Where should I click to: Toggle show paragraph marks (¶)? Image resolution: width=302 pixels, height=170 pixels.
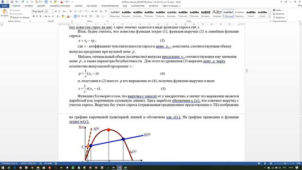(106, 11)
